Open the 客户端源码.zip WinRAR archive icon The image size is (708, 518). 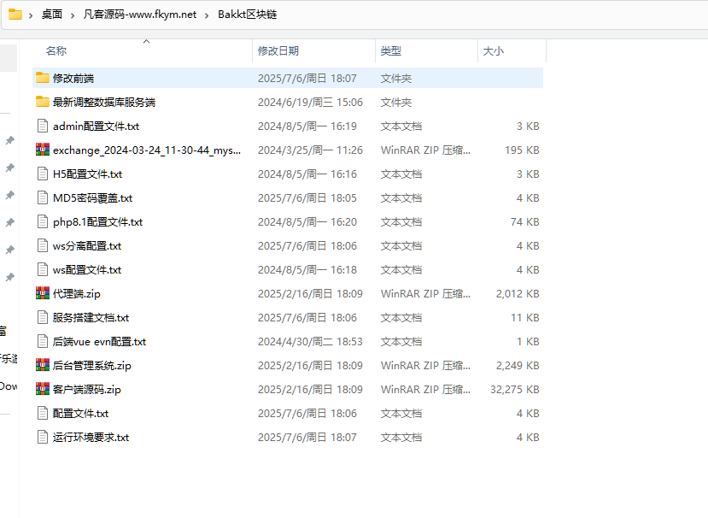click(43, 389)
